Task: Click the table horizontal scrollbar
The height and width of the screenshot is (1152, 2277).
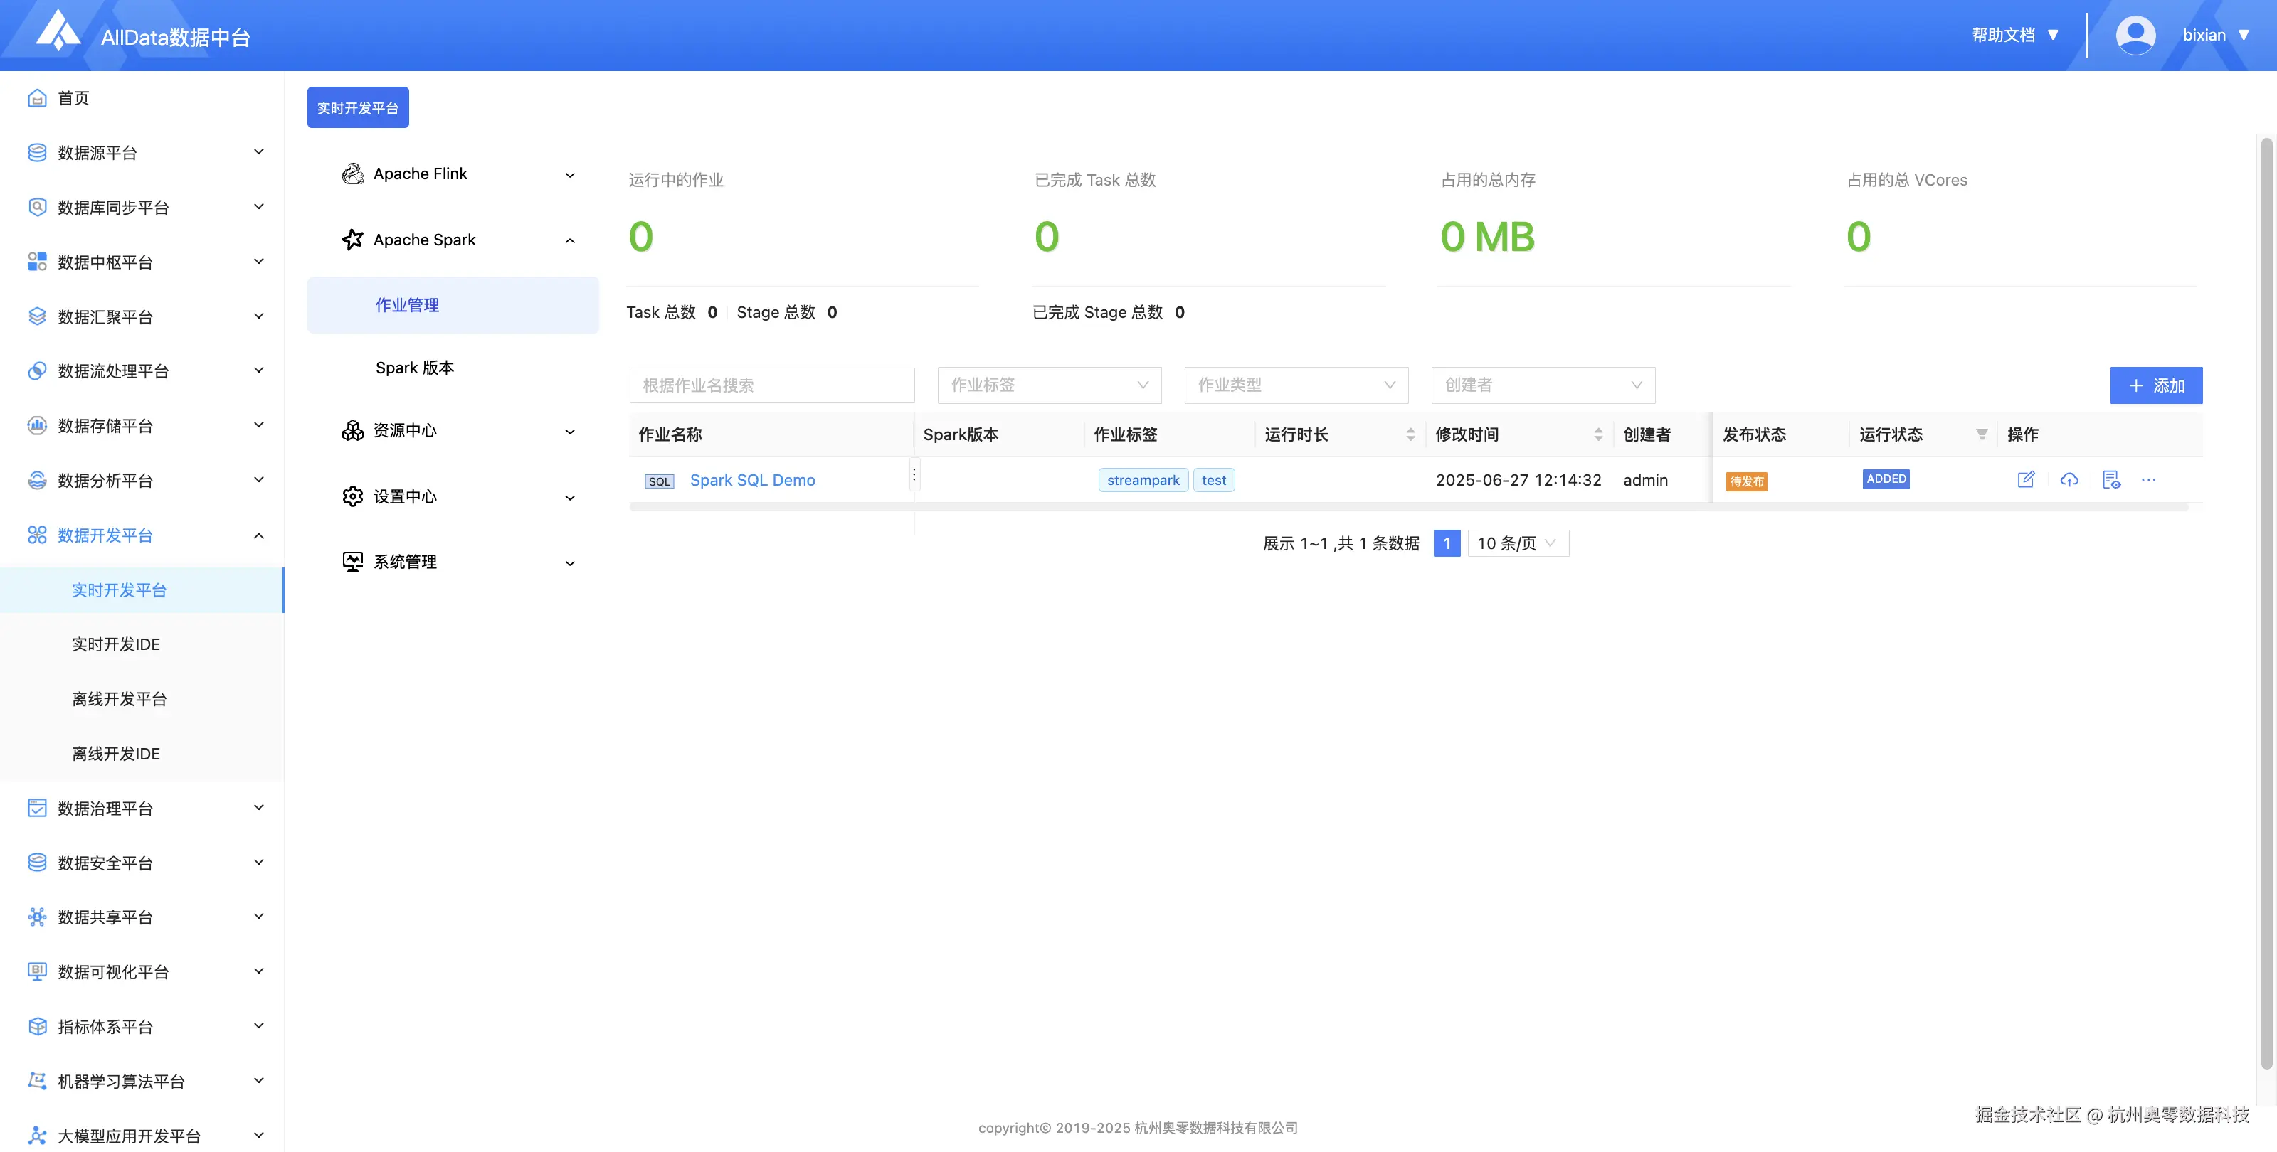Action: coord(1408,507)
